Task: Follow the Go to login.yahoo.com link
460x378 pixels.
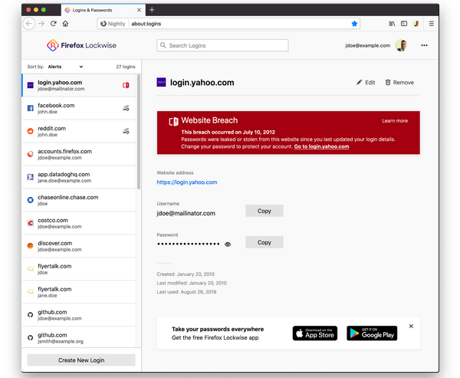Action: tap(321, 146)
